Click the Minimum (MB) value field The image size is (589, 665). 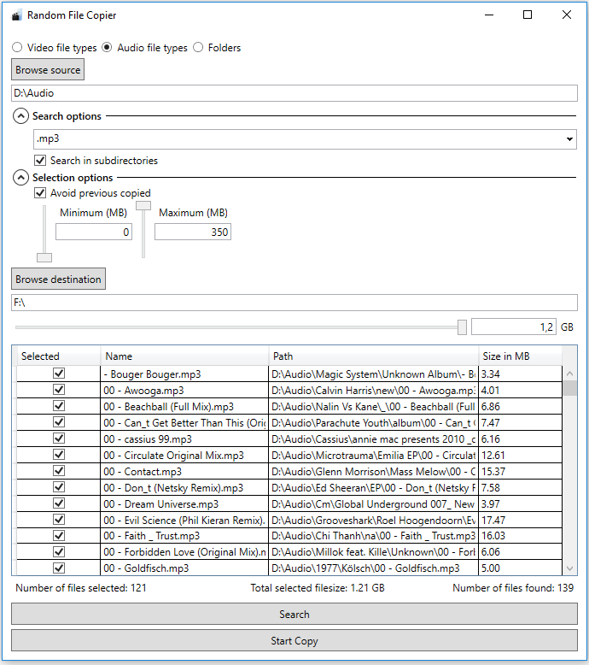(x=94, y=232)
